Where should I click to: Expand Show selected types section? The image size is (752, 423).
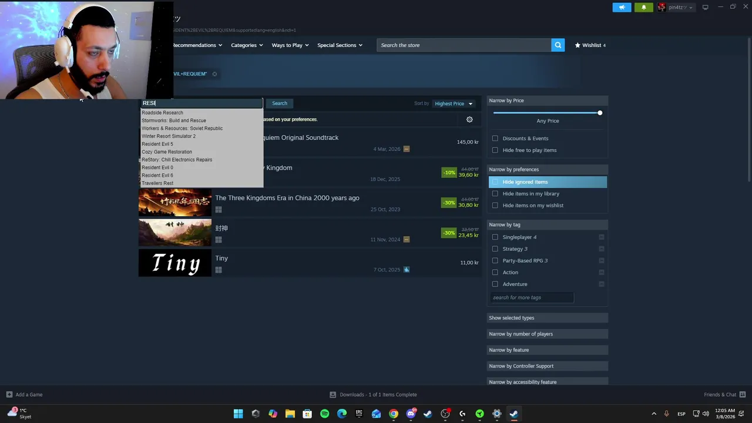[x=548, y=318]
